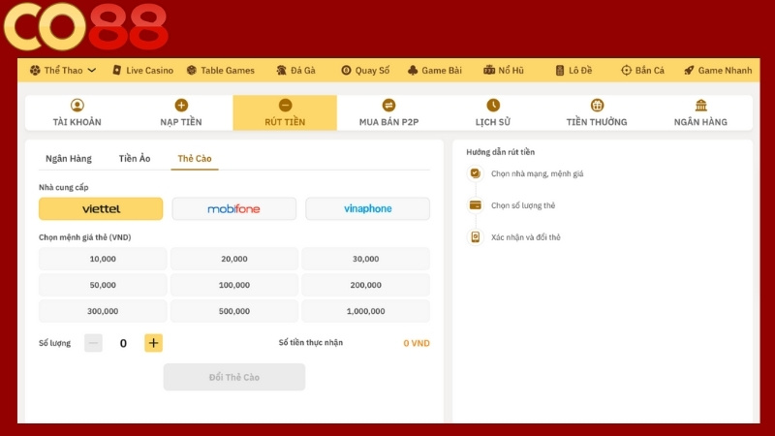Viewport: 775px width, 436px height.
Task: Click the Tài Khoản profile icon
Action: tap(77, 105)
